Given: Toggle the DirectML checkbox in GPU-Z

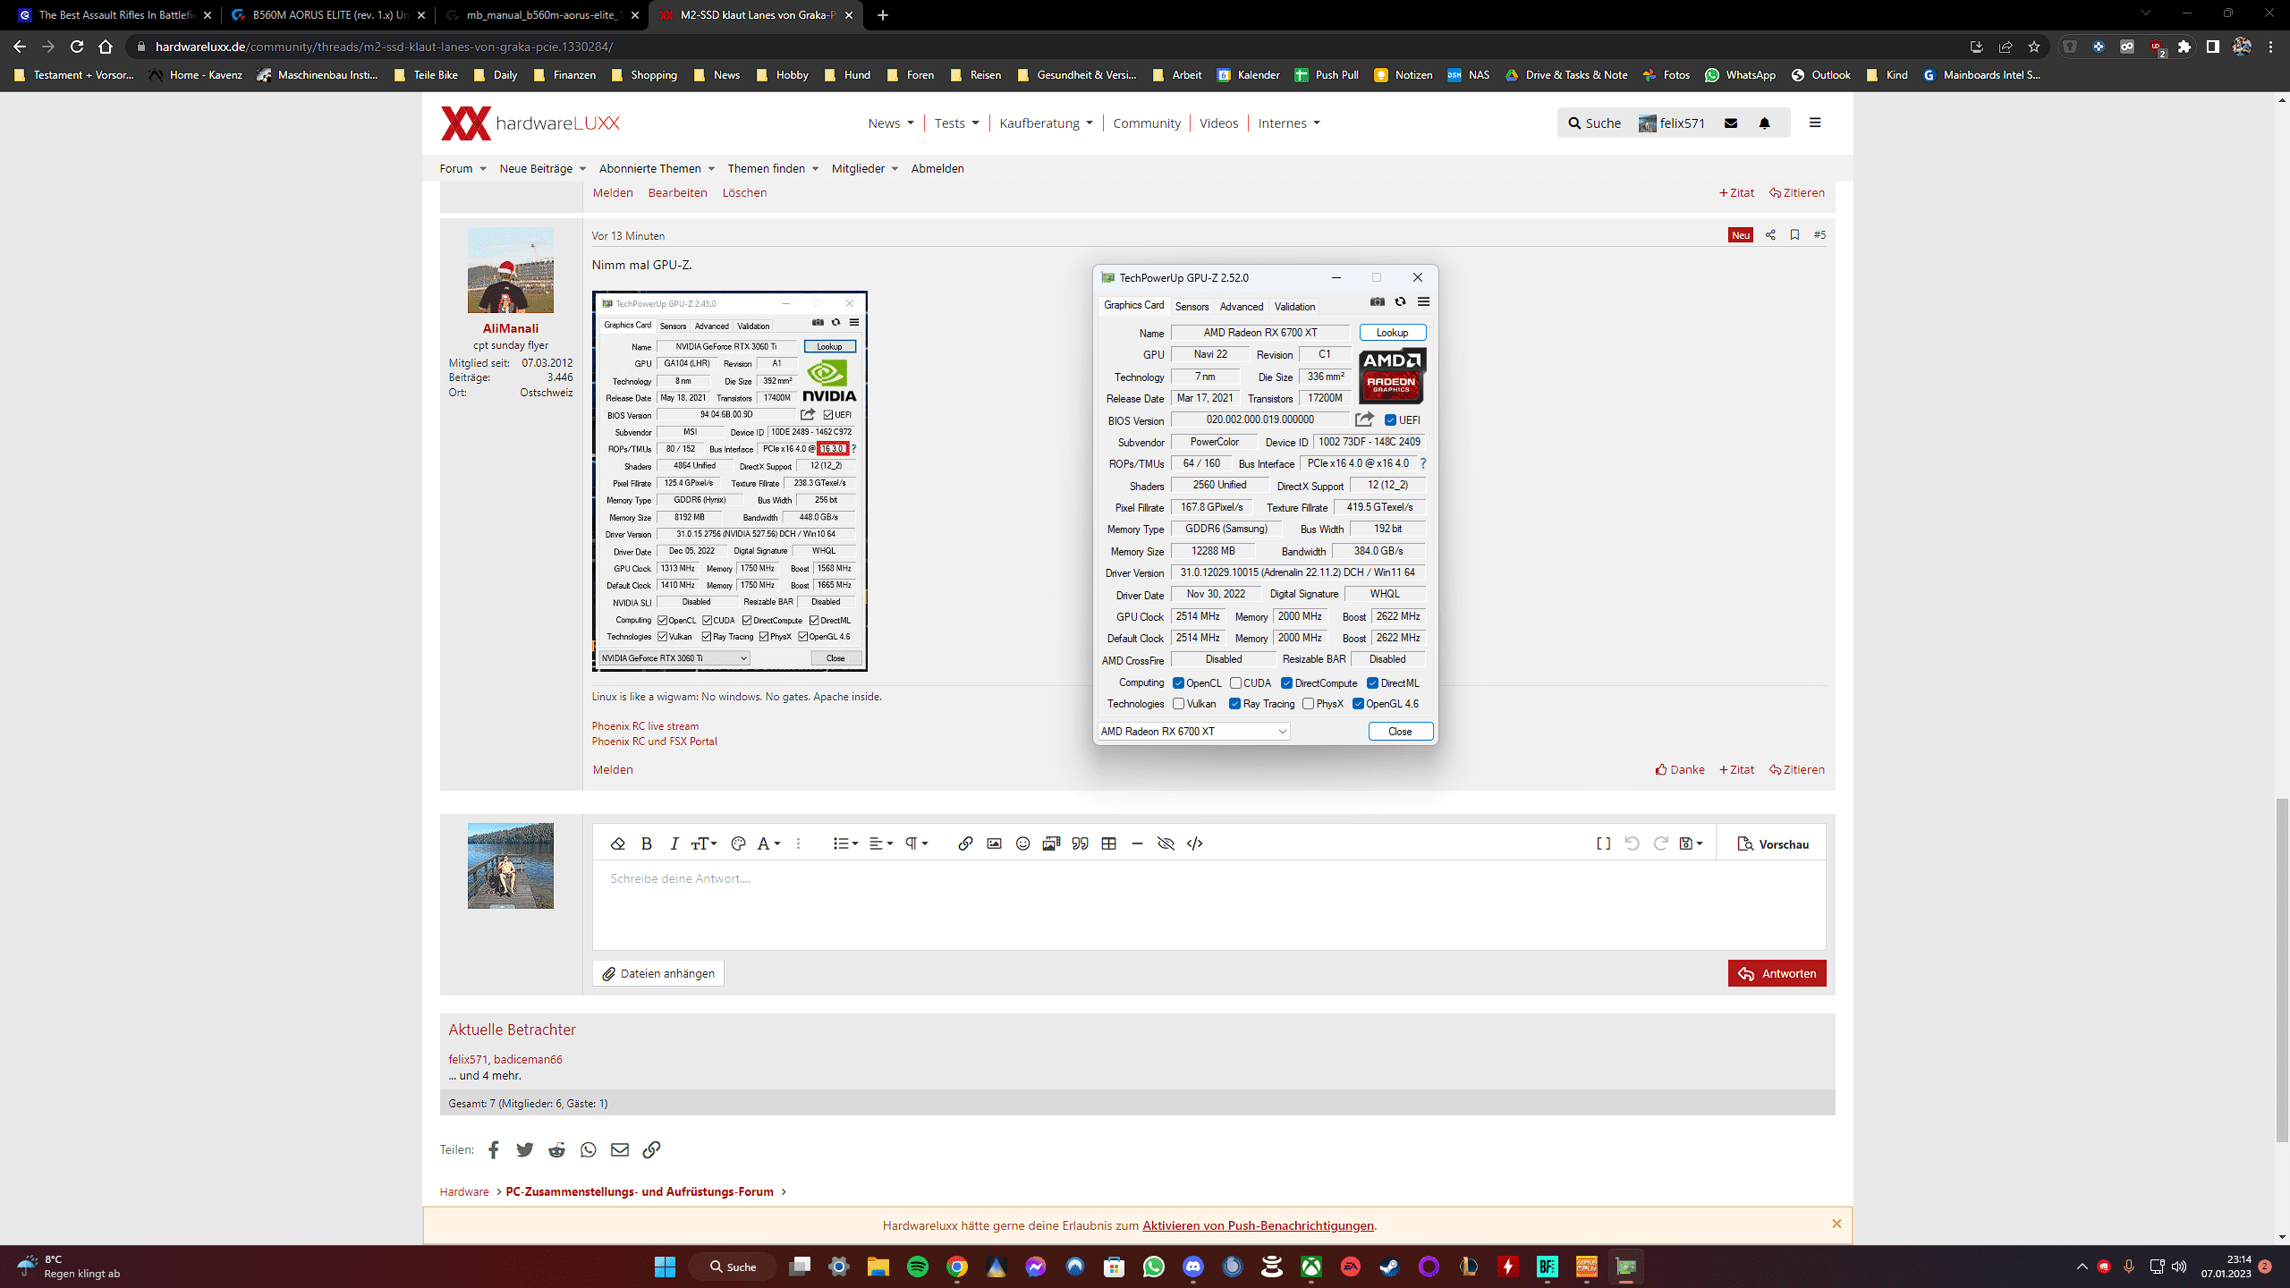Looking at the screenshot, I should coord(1372,683).
